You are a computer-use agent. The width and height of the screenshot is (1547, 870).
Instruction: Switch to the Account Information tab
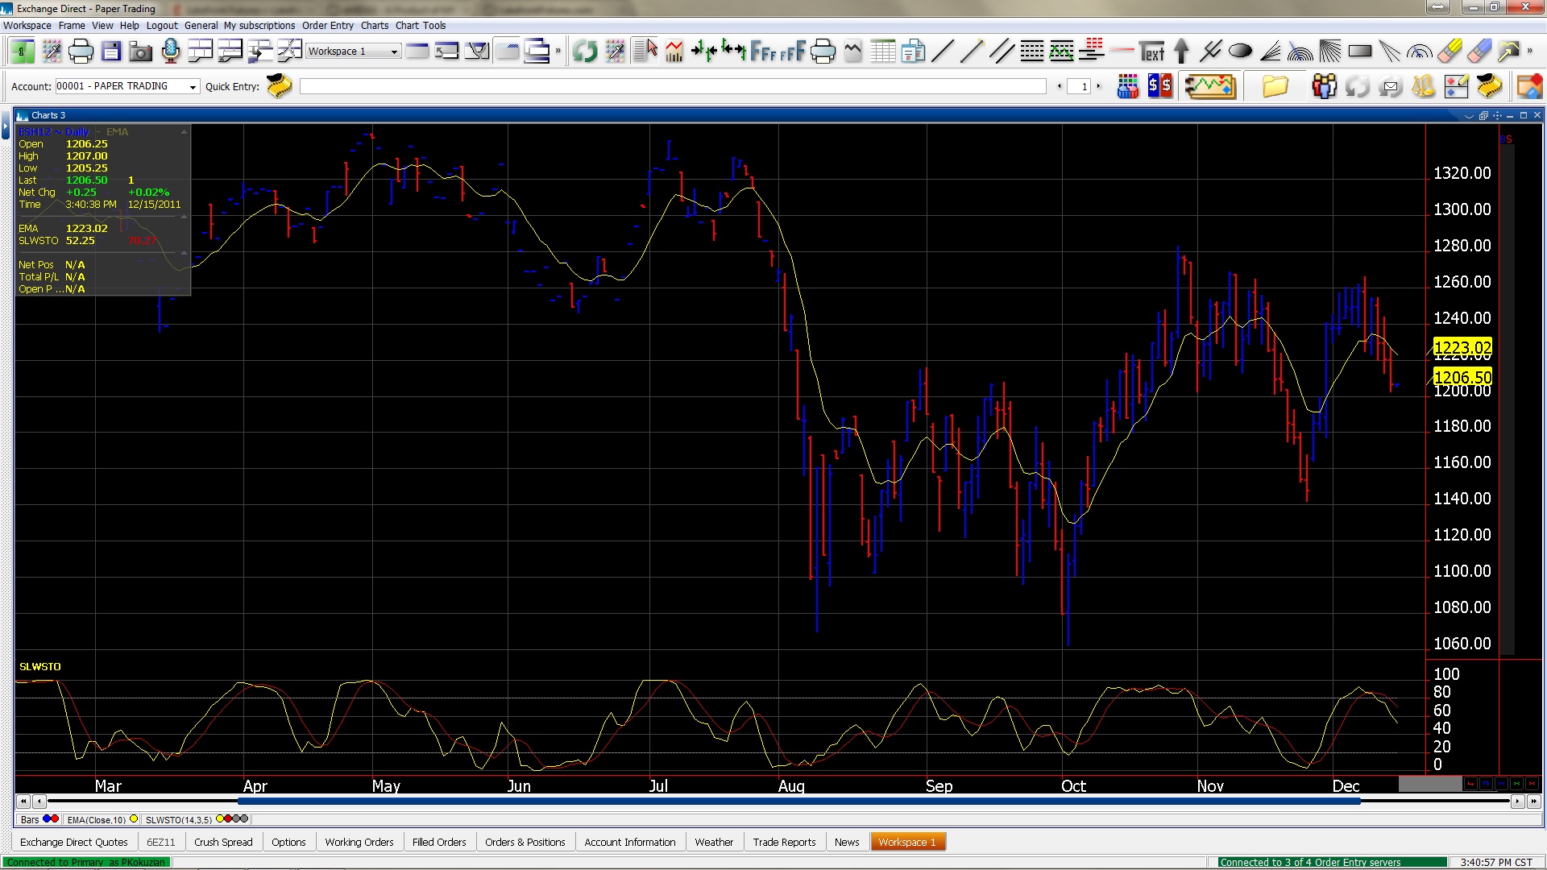[630, 842]
